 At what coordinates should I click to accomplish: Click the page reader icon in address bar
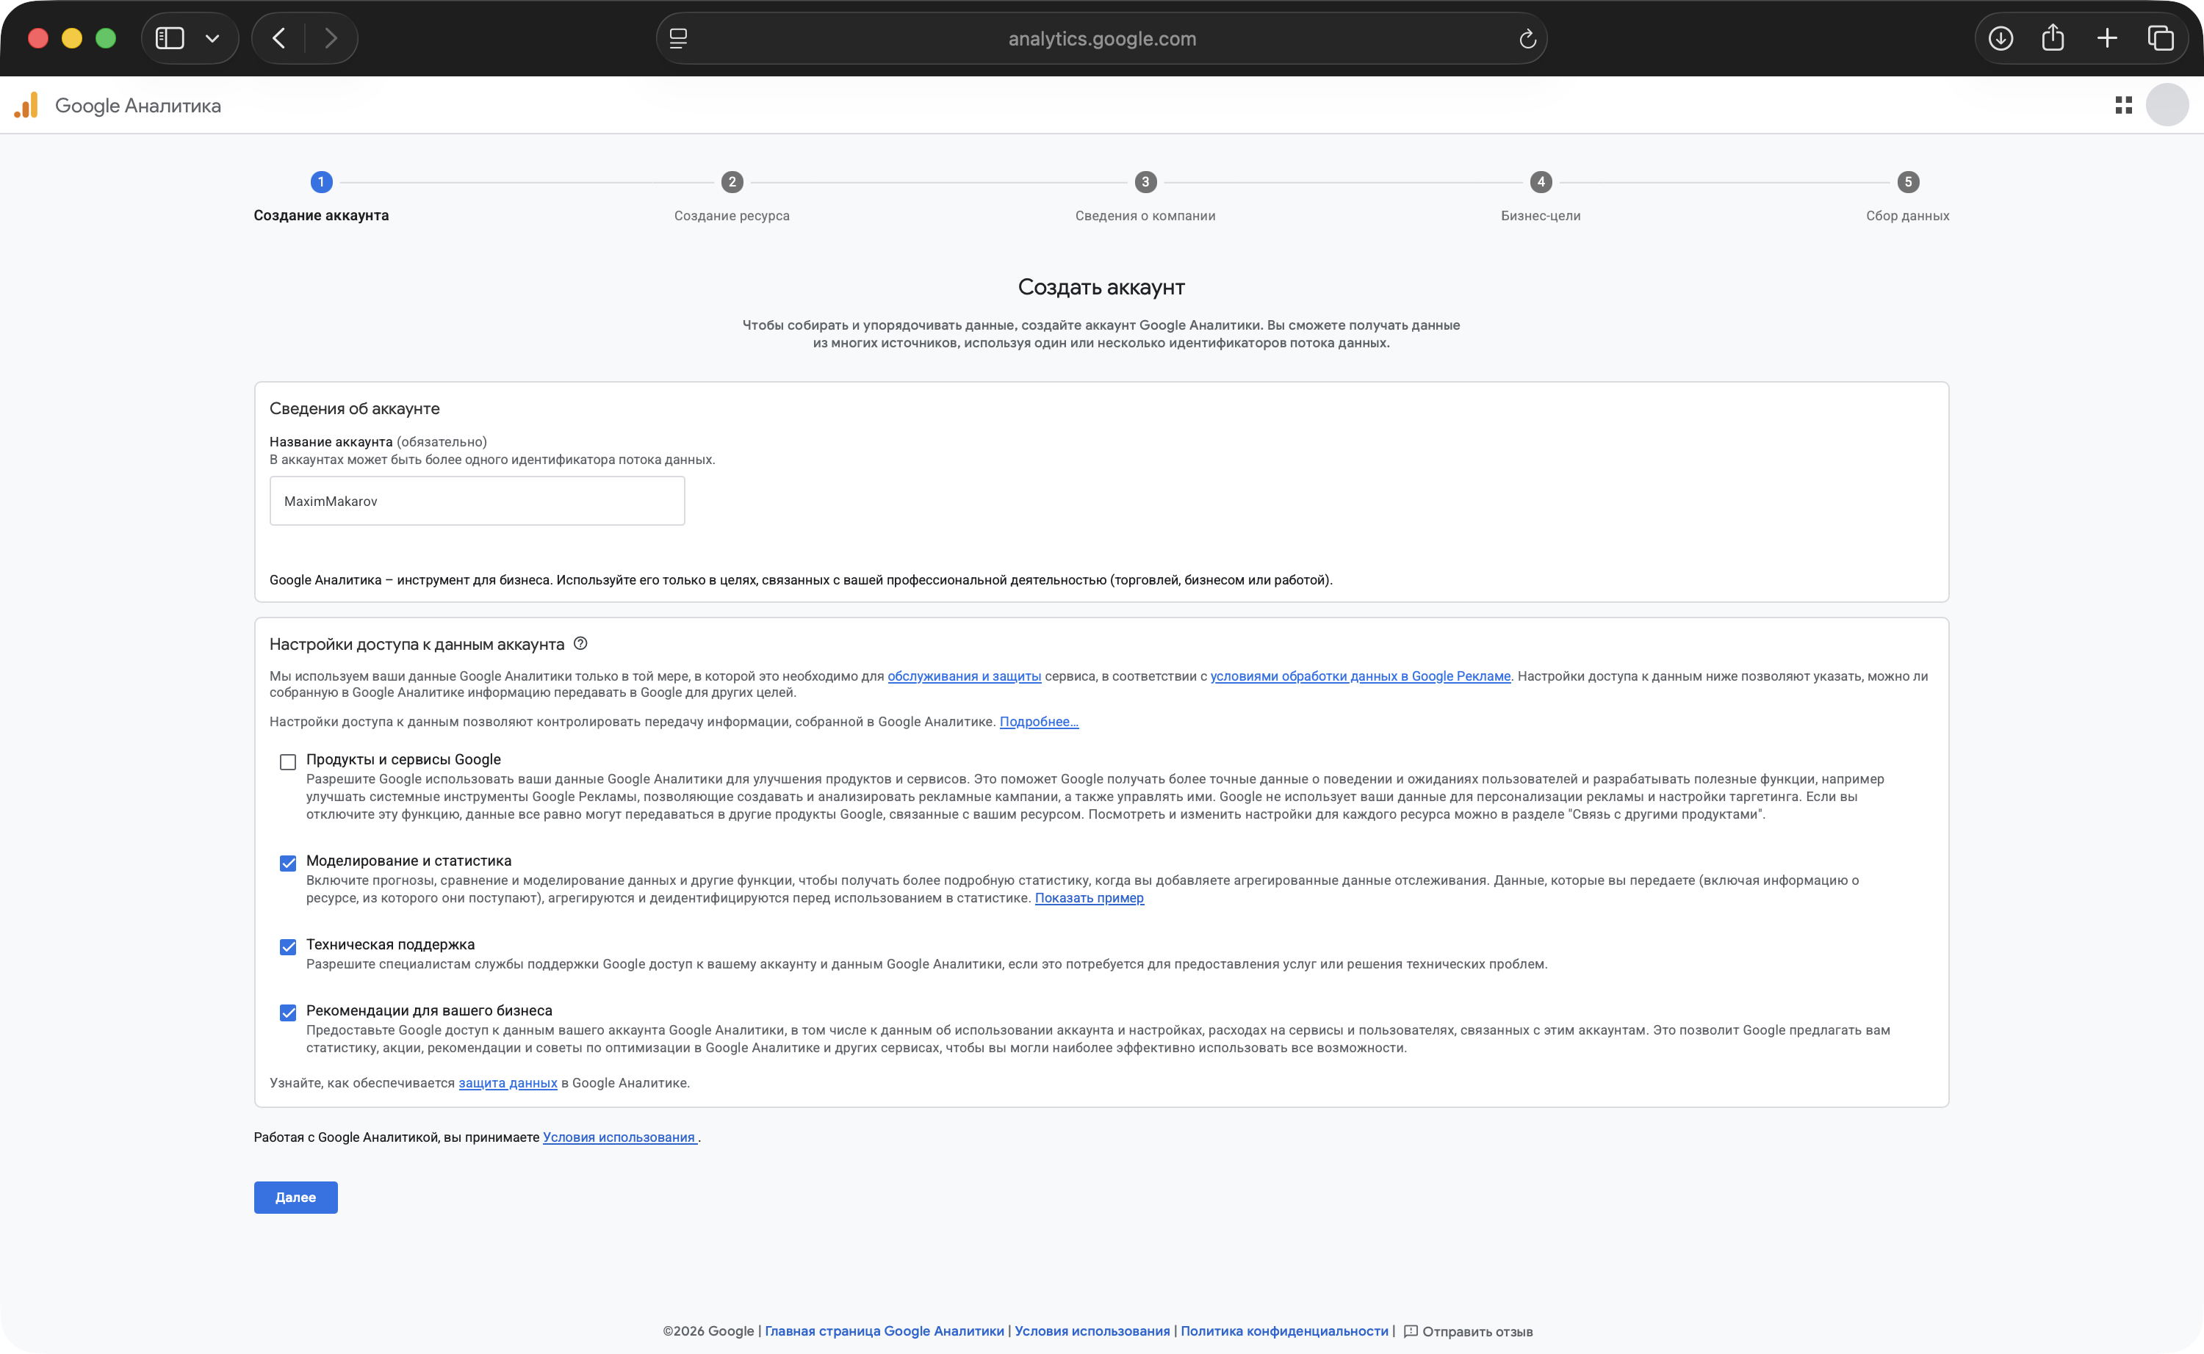coord(678,38)
